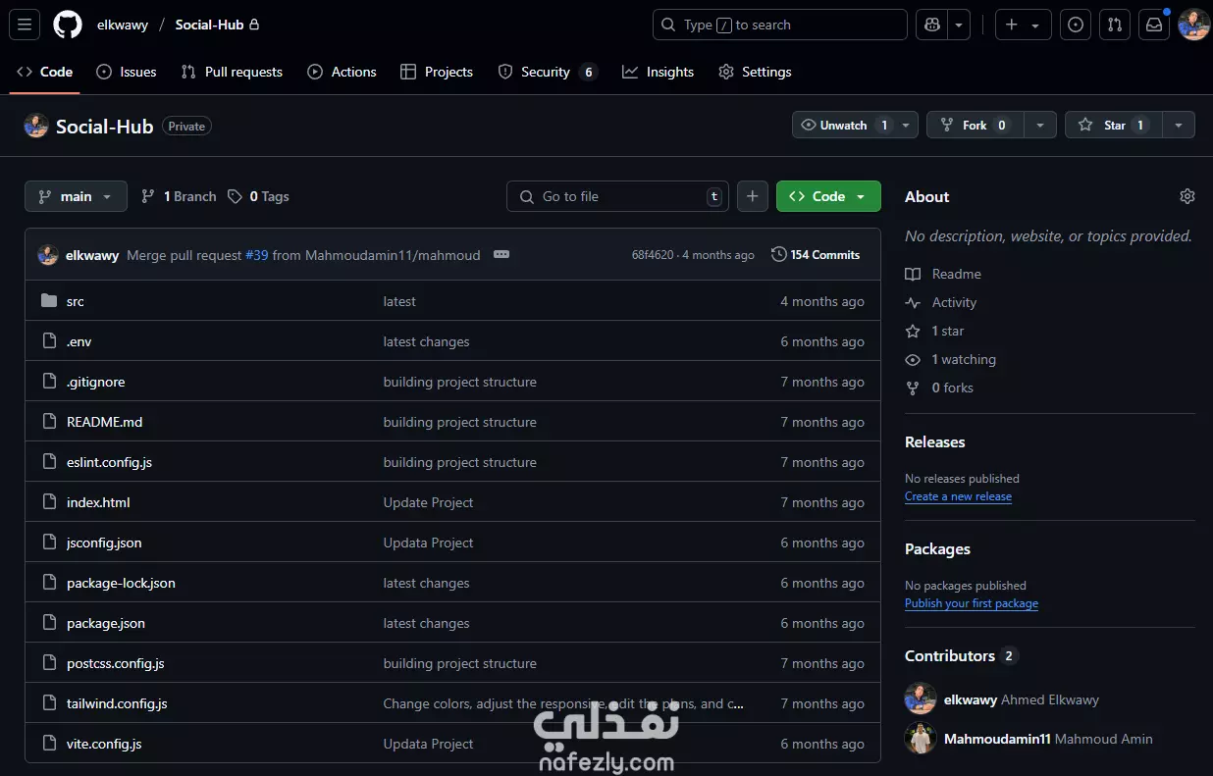Viewport: 1213px width, 776px height.
Task: Open the Insights tab
Action: 658,72
